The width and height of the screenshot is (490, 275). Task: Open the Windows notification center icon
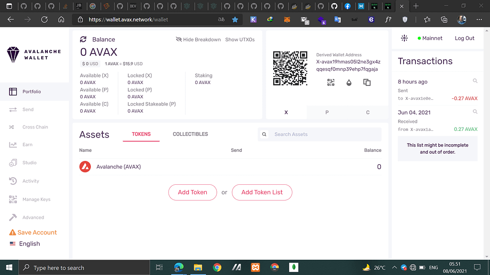(x=477, y=267)
